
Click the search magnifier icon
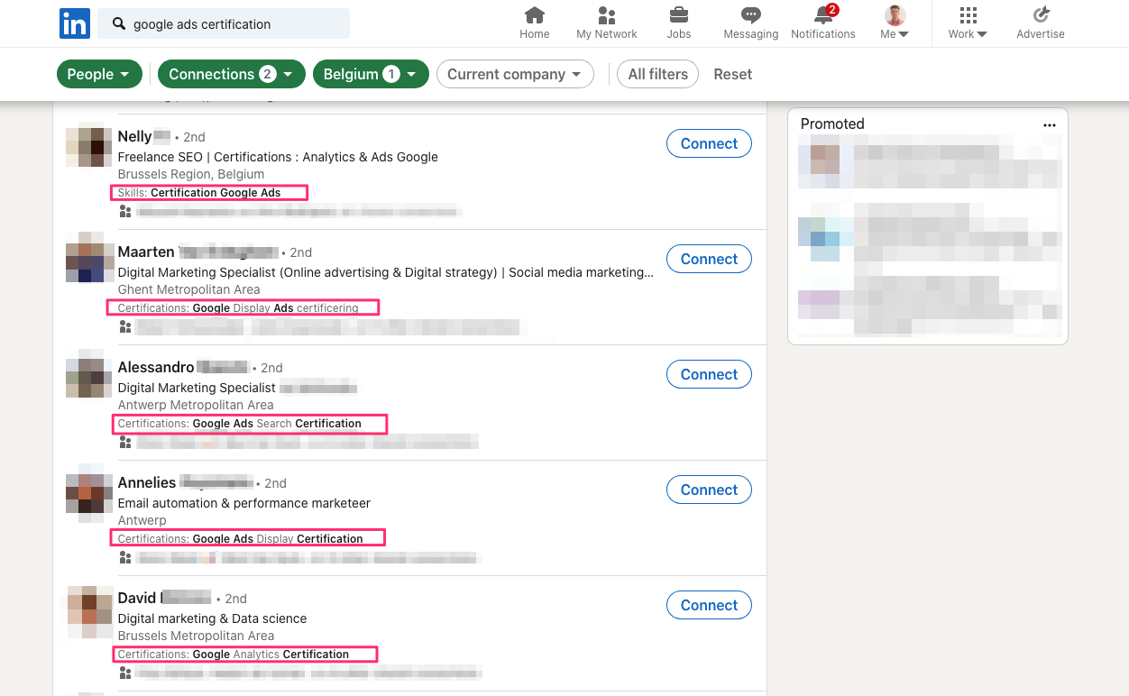119,24
